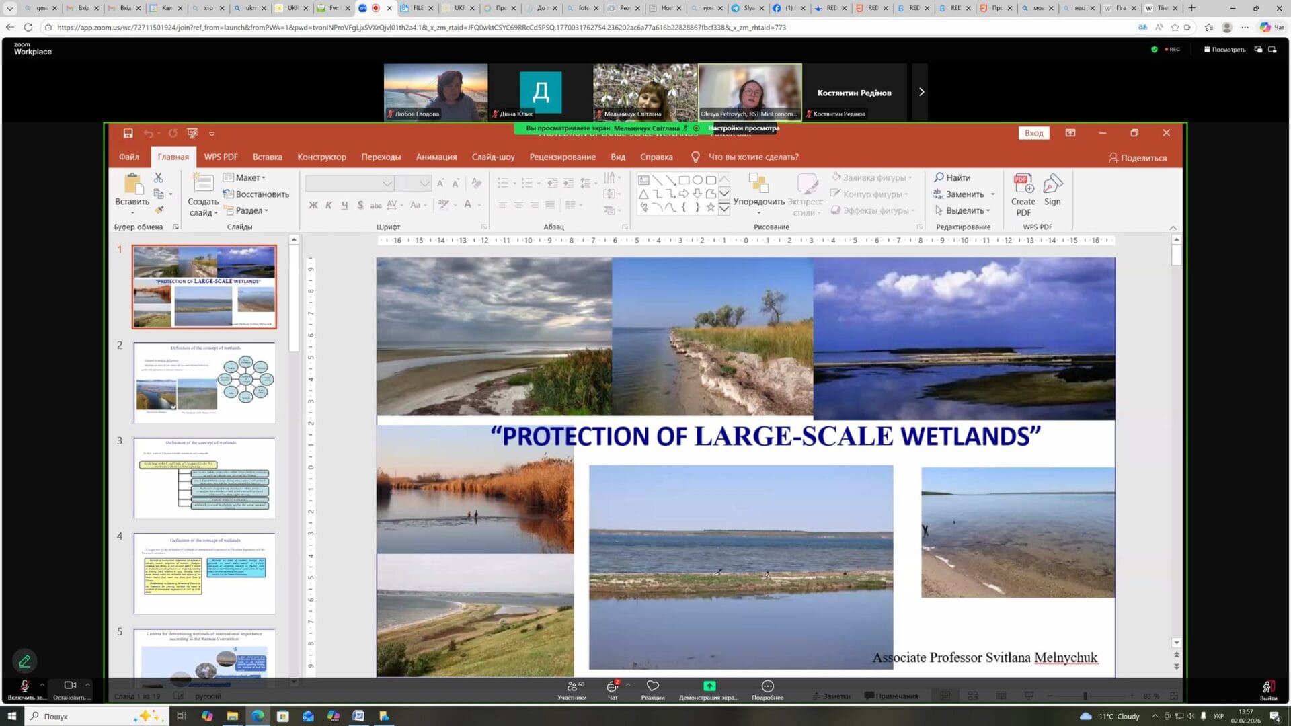This screenshot has width=1291, height=726.
Task: Click the annotation pencil icon
Action: (25, 661)
